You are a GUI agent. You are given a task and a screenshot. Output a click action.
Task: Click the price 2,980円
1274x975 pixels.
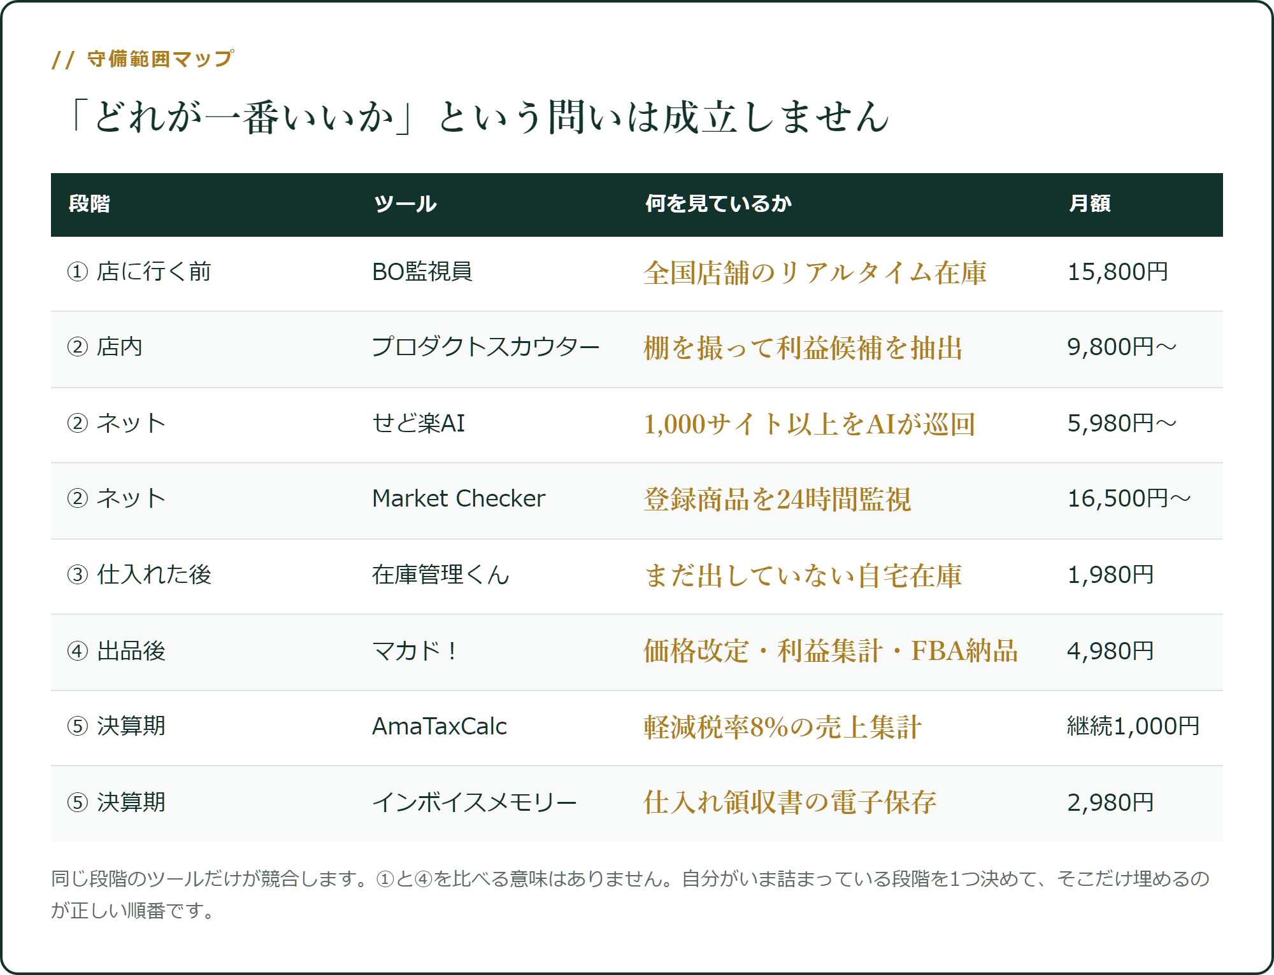pos(1111,803)
